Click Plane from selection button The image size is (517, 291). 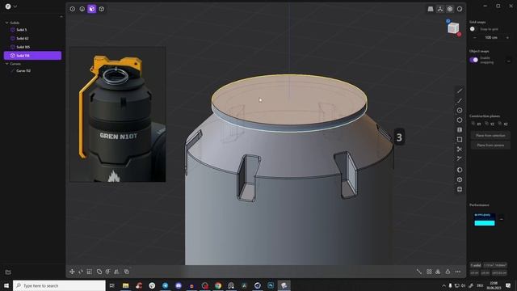(490, 135)
